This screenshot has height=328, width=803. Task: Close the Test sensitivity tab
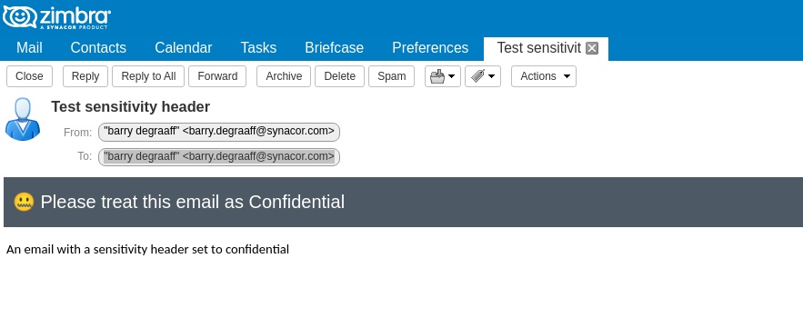tap(592, 48)
